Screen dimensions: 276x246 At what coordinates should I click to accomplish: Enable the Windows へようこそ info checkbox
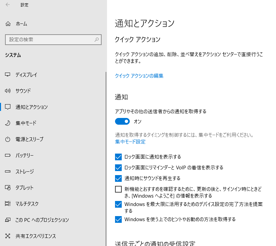click(x=118, y=189)
